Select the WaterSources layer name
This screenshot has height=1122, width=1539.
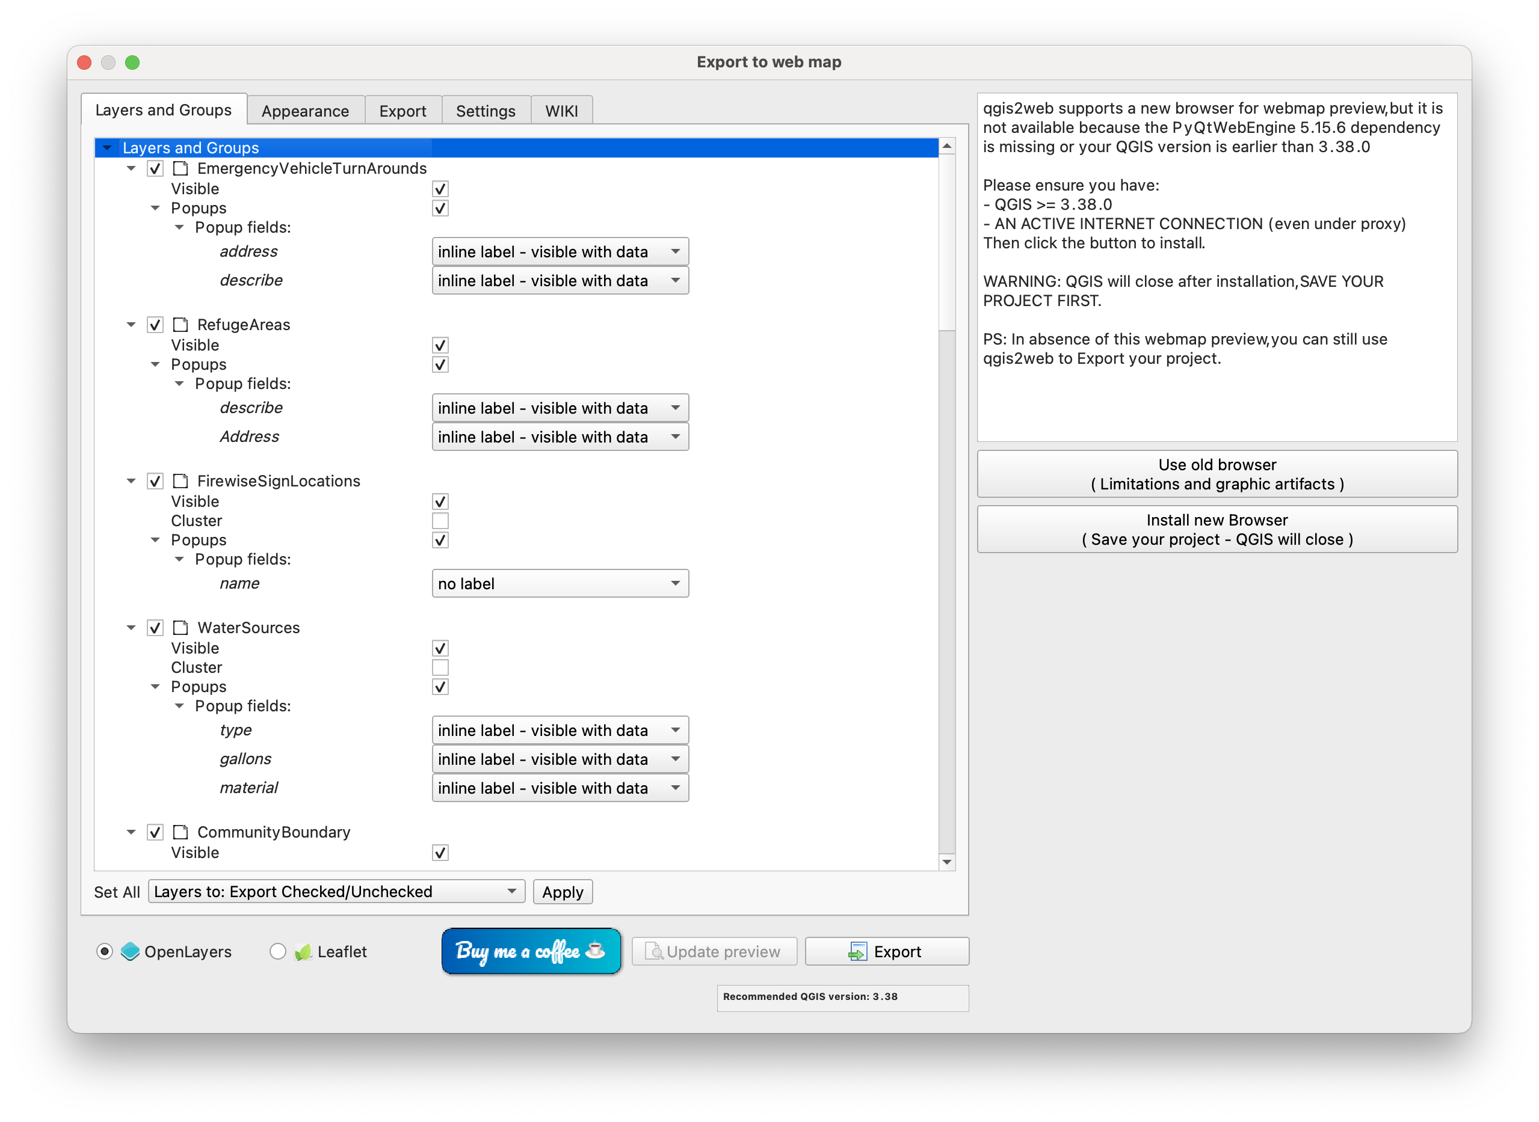coord(248,628)
